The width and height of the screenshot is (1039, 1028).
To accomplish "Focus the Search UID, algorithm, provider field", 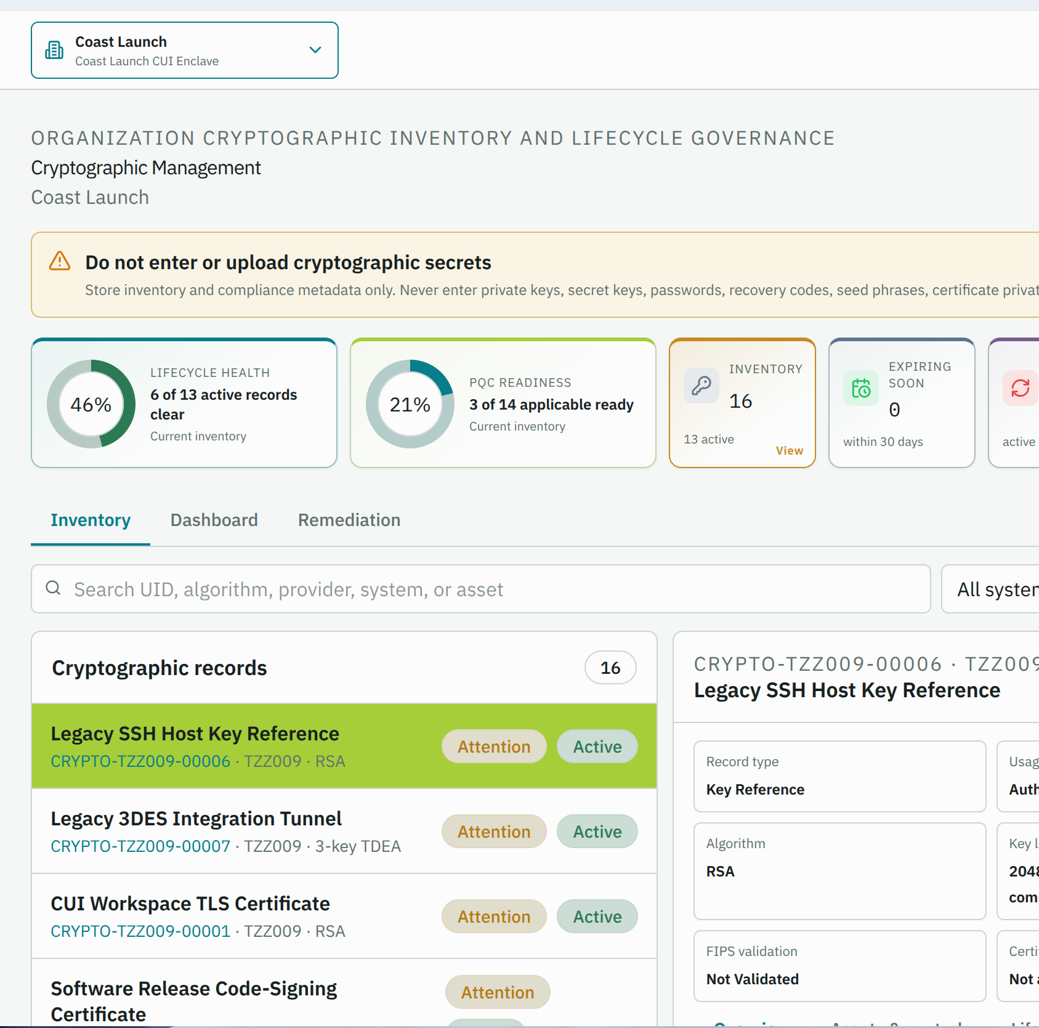I will pos(481,589).
